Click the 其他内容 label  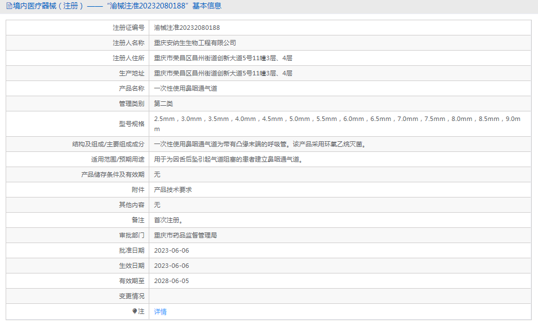coord(132,205)
